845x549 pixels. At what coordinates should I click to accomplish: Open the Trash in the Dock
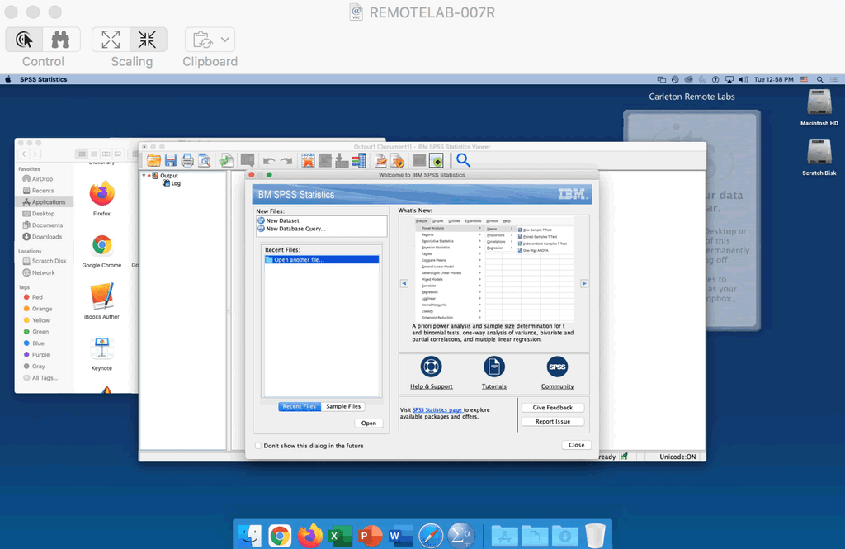[595, 536]
